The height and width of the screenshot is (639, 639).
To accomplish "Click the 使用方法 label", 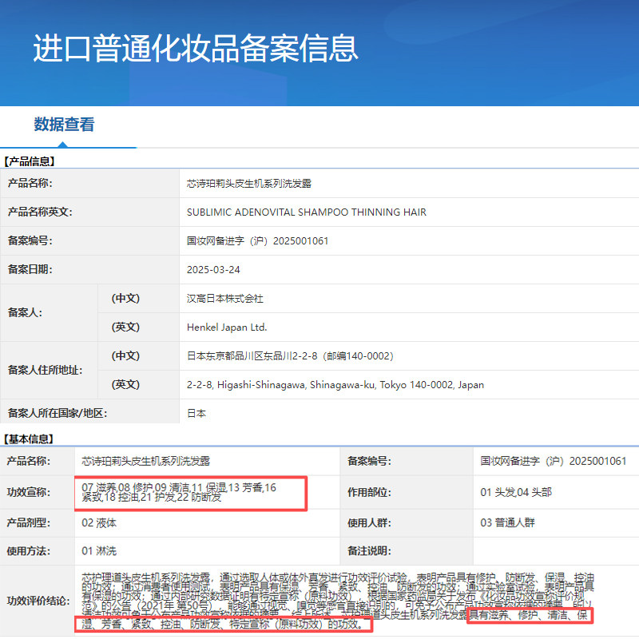I will tap(29, 551).
